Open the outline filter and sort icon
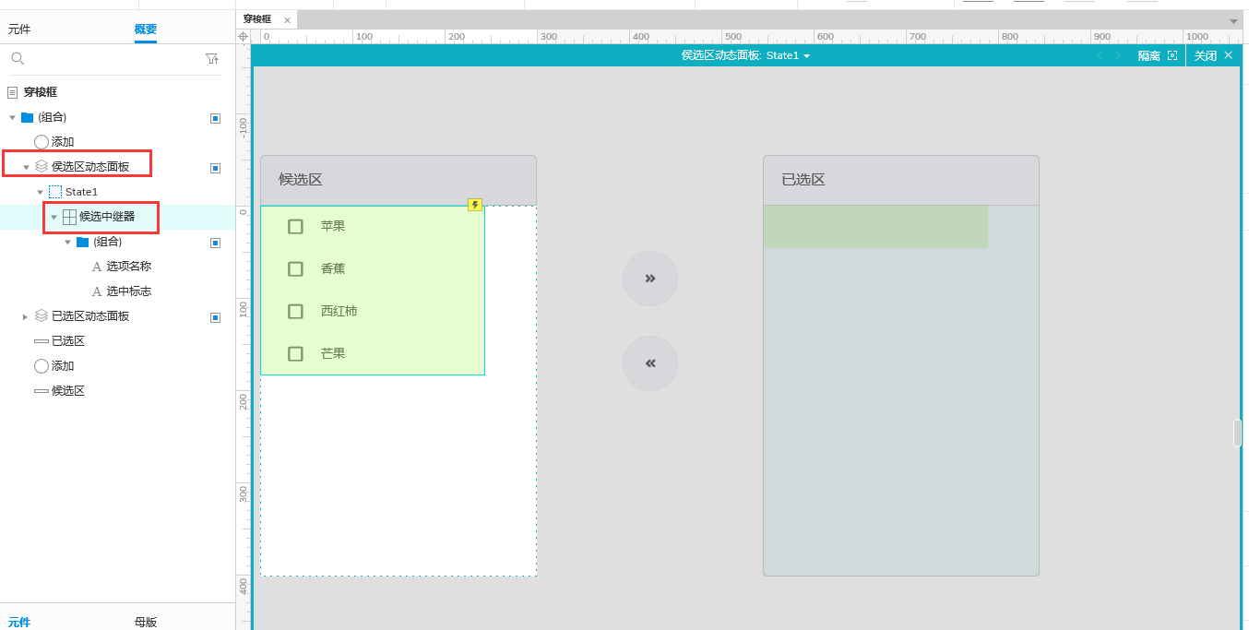The image size is (1249, 630). 212,58
